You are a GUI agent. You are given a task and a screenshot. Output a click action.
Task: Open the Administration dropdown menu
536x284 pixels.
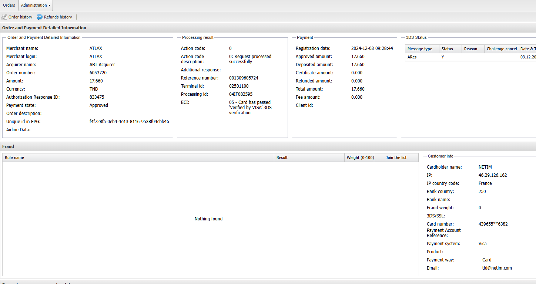36,5
